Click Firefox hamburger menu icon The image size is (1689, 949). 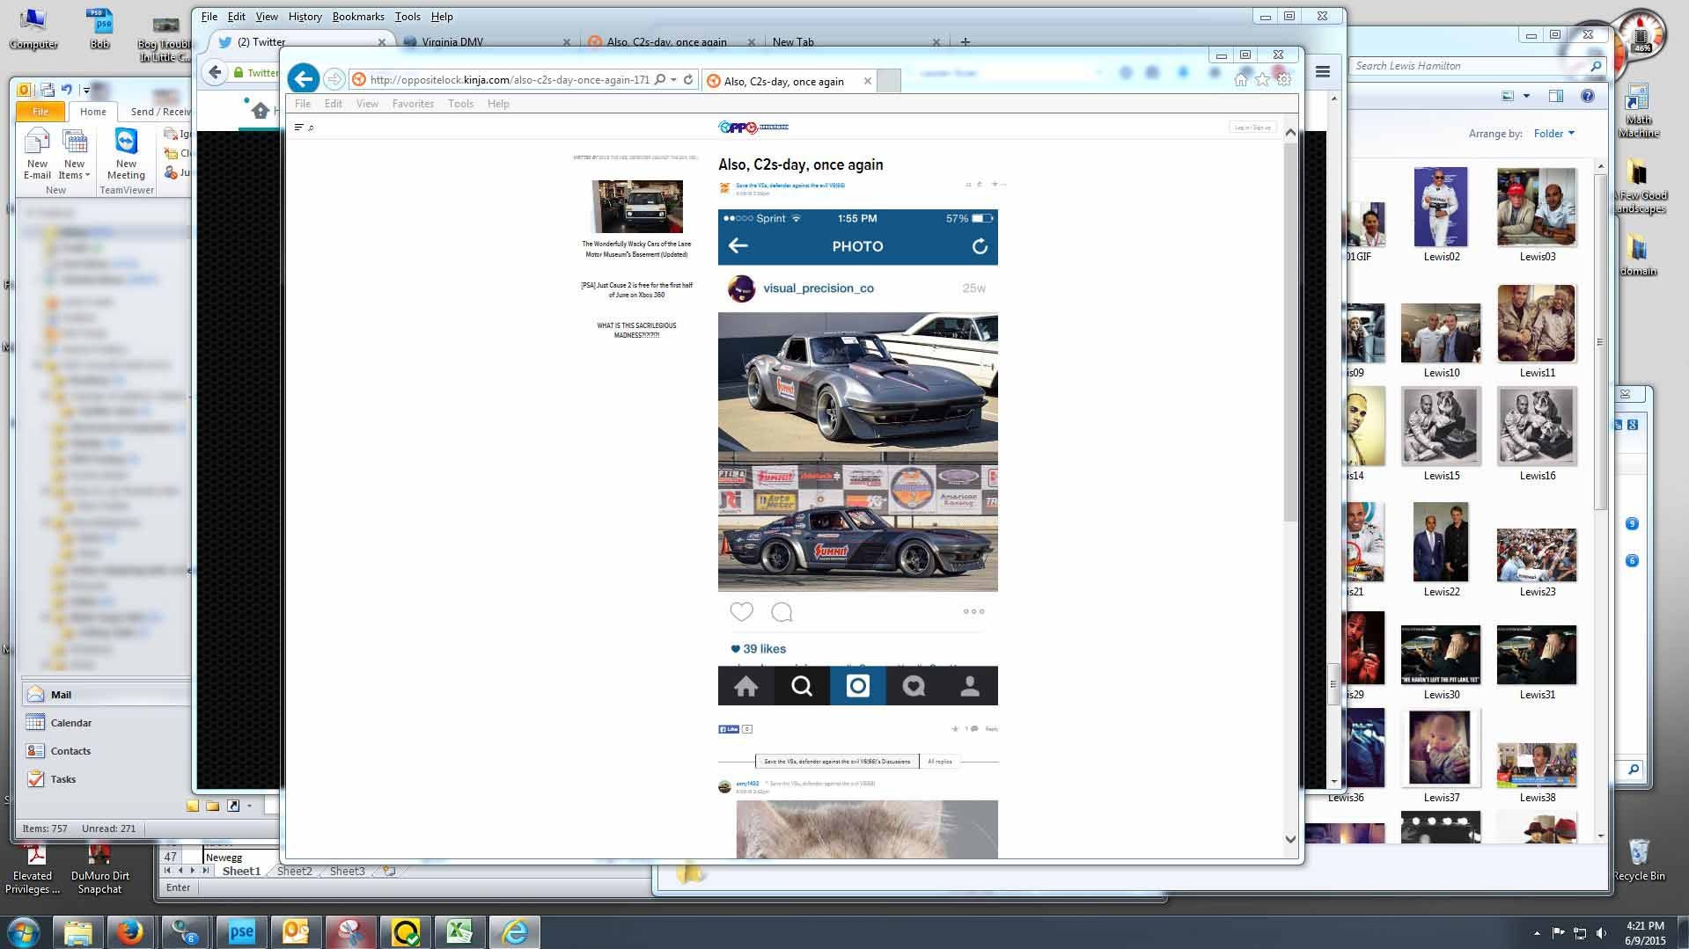(1322, 72)
